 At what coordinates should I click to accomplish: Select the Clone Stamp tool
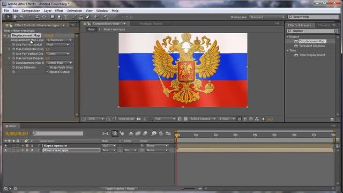[81, 17]
